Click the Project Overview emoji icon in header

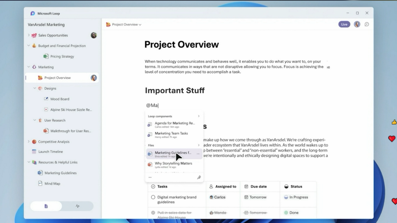[x=108, y=25]
